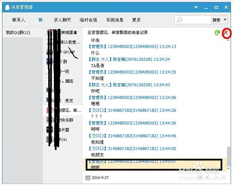The height and width of the screenshot is (186, 233).
Task: Open the 系统消息 tab
Action: [115, 20]
